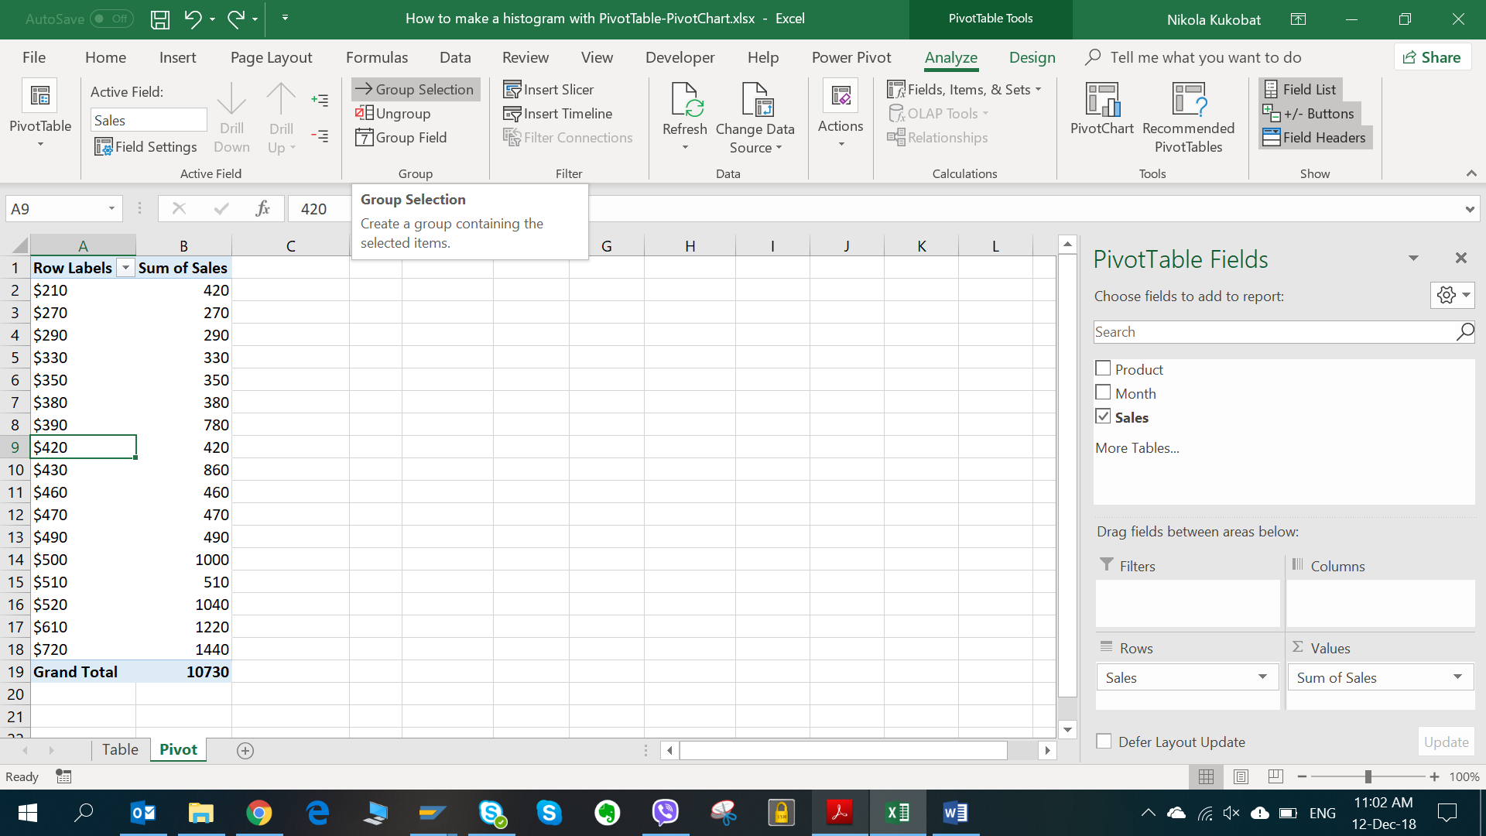The width and height of the screenshot is (1486, 836).
Task: Check the Month field checkbox
Action: (x=1103, y=392)
